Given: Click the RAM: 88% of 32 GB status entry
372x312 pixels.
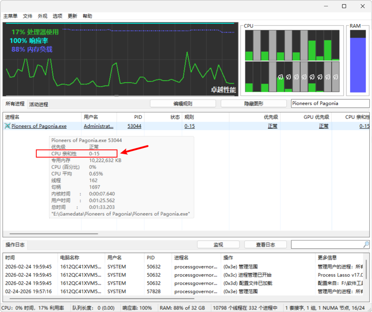Looking at the screenshot, I should 182,308.
